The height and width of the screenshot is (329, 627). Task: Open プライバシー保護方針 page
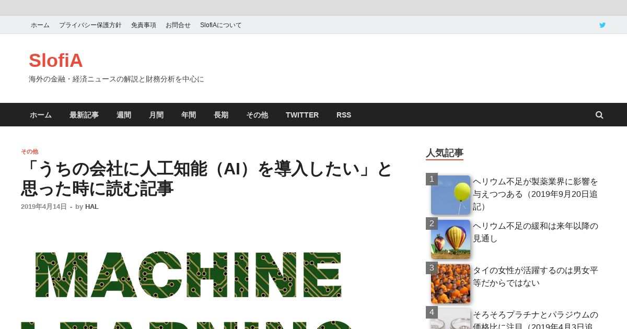(90, 25)
